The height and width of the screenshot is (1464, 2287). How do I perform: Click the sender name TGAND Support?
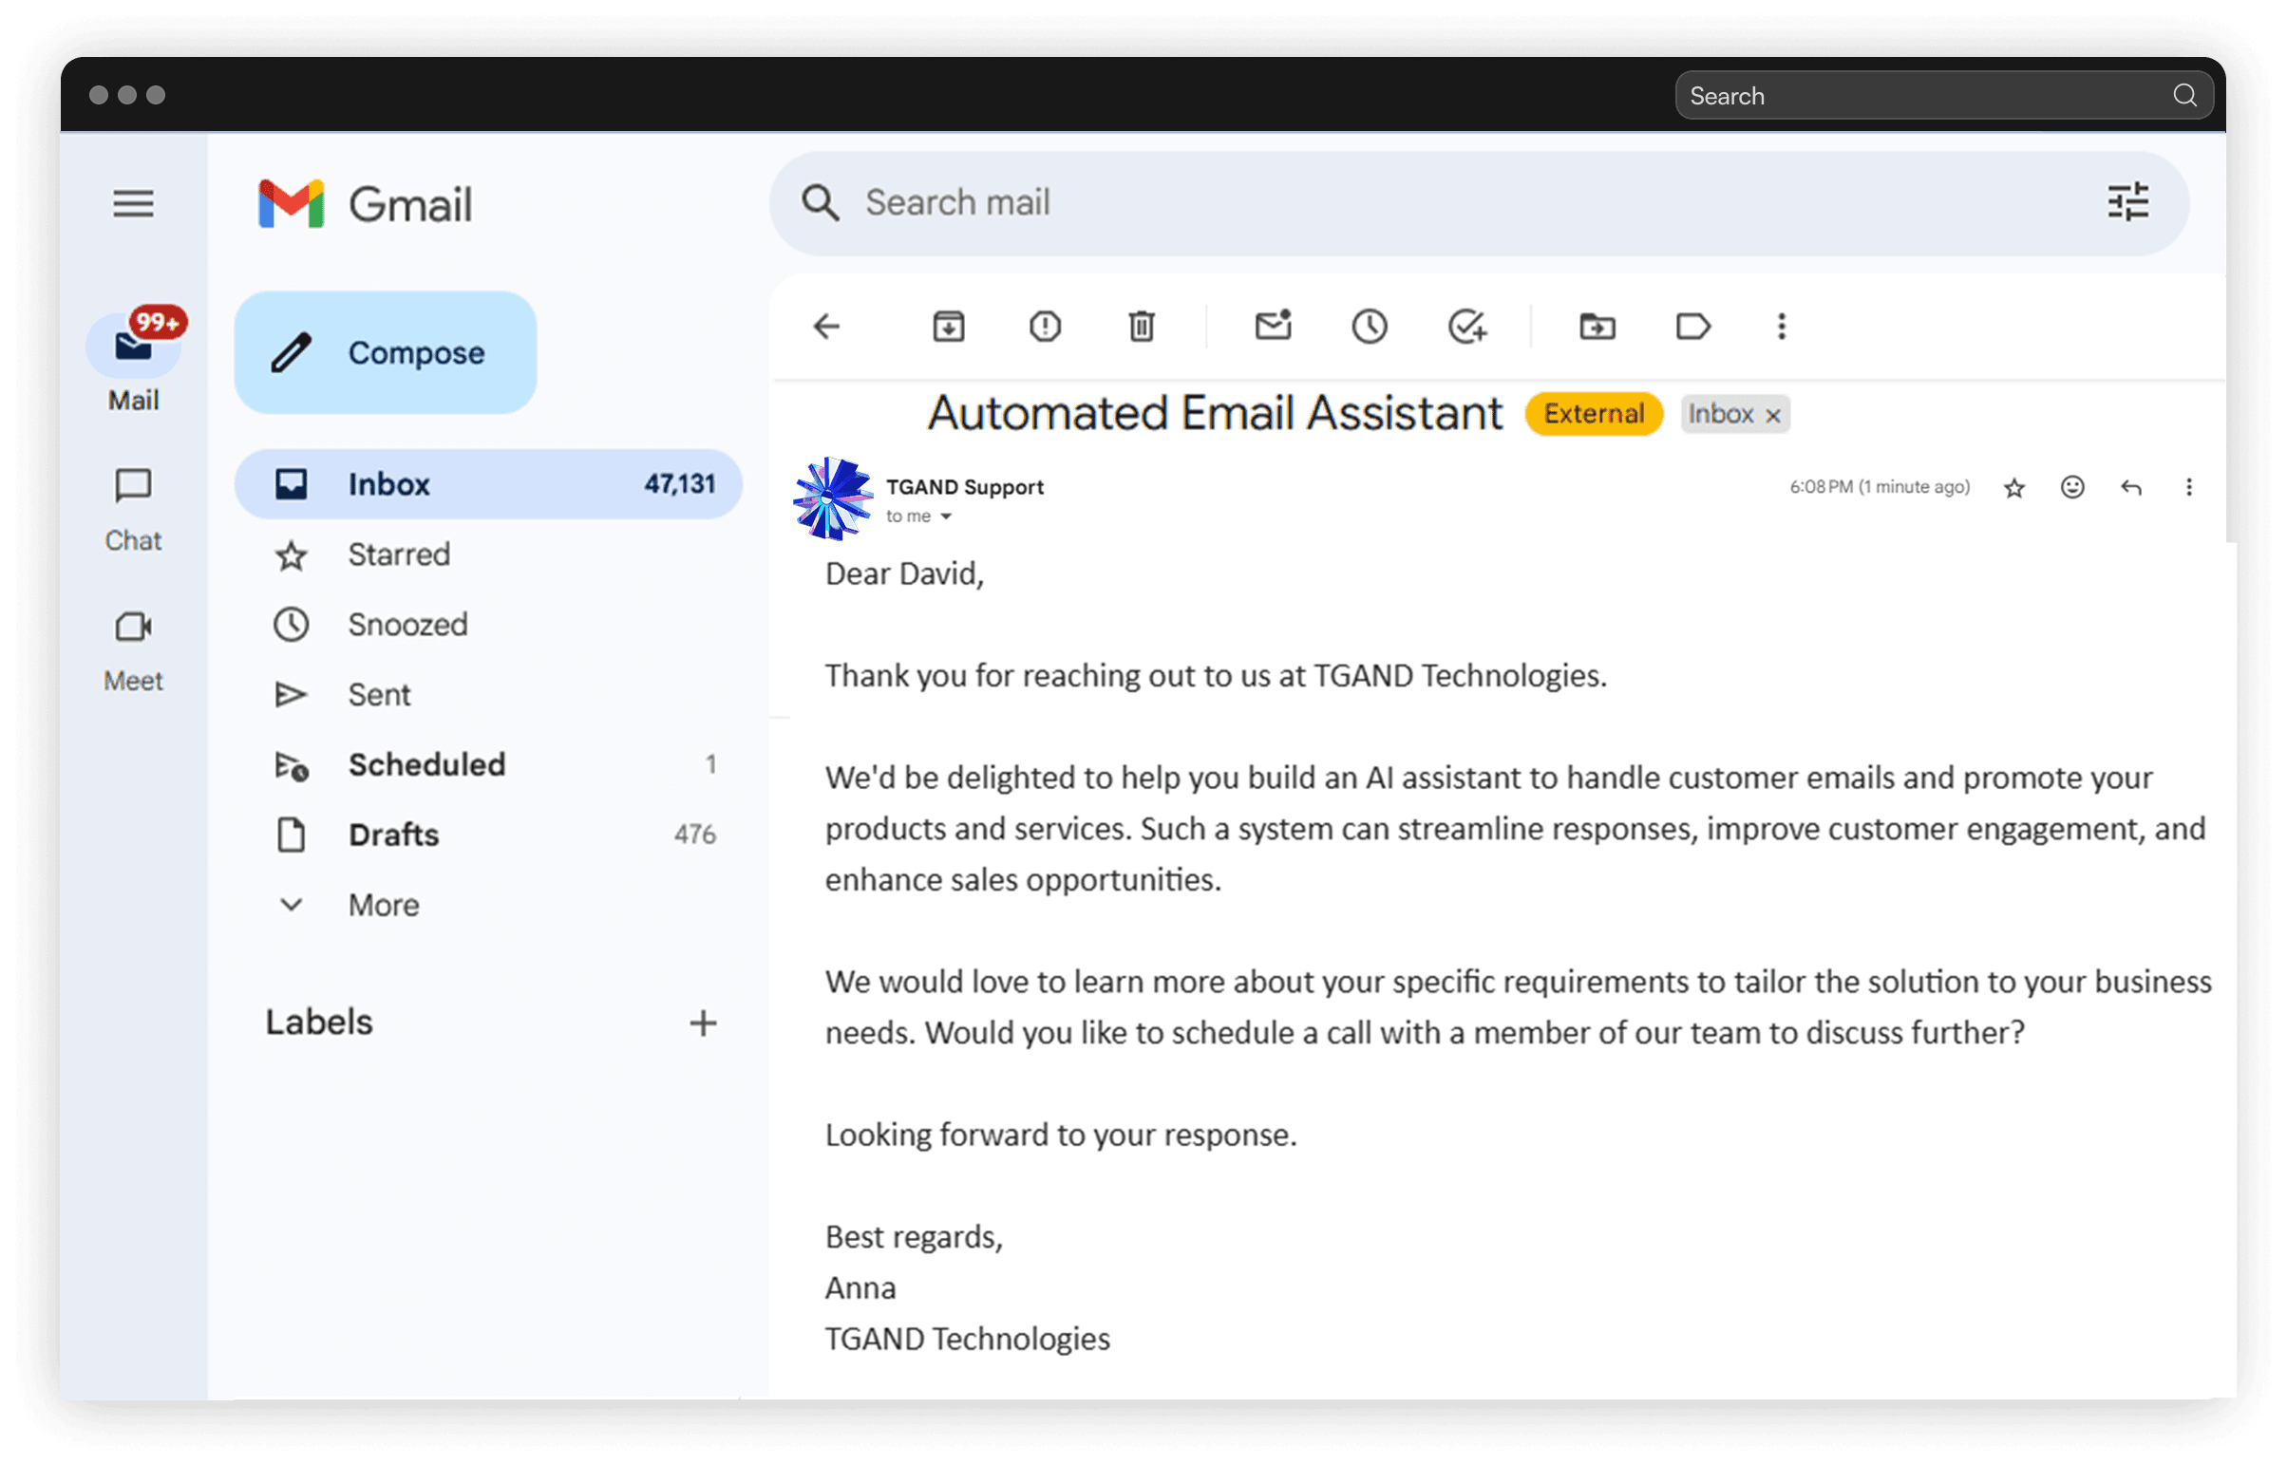964,487
